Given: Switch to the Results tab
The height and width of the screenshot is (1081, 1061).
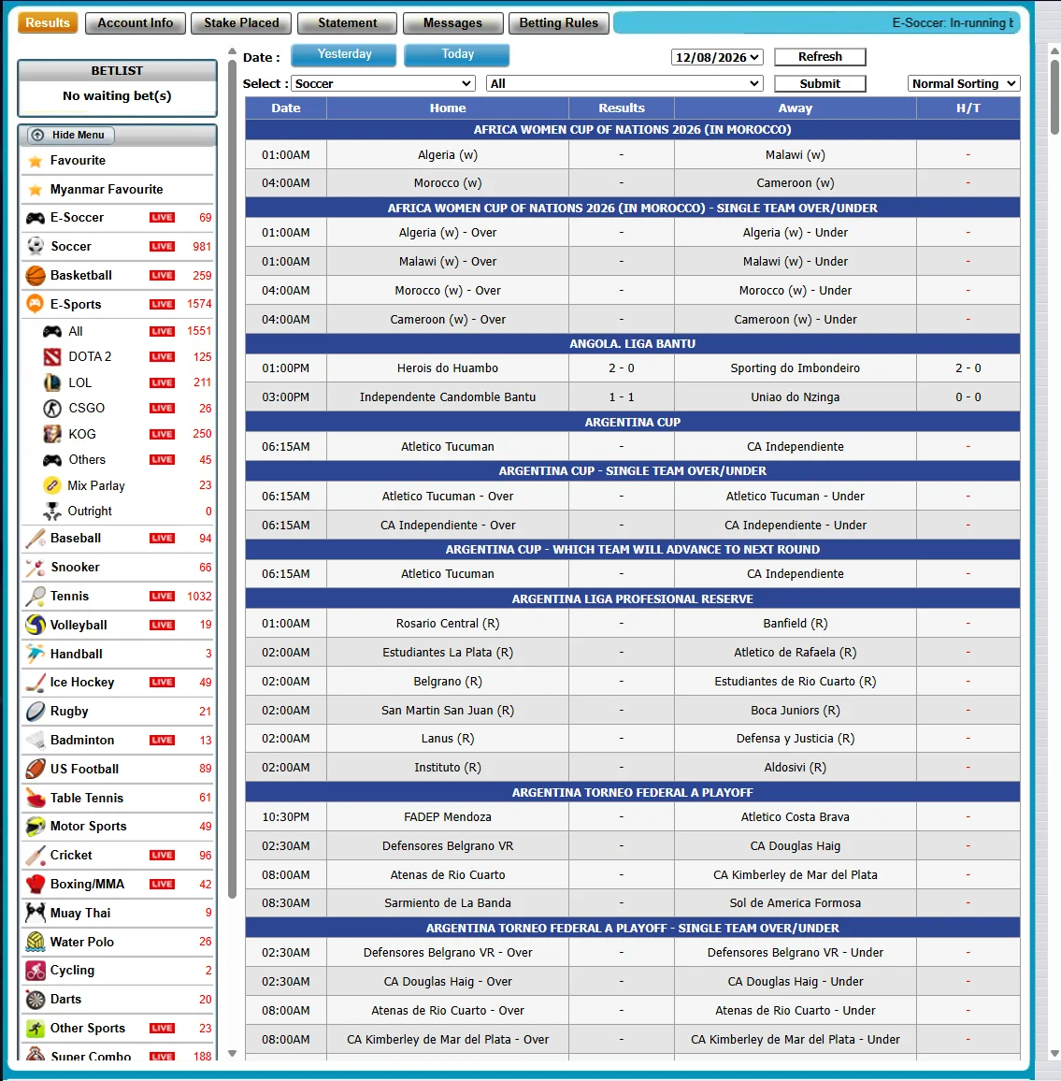Looking at the screenshot, I should point(48,22).
